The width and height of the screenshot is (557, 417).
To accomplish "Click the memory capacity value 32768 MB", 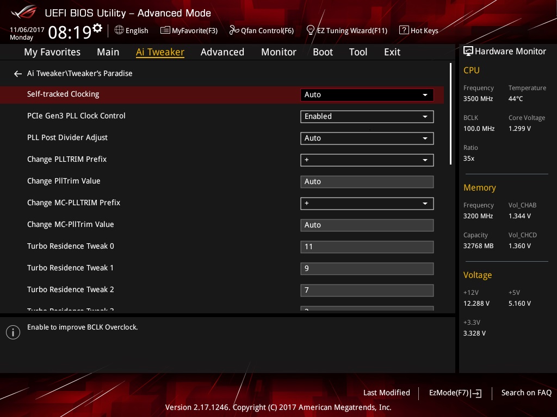I will tap(479, 246).
